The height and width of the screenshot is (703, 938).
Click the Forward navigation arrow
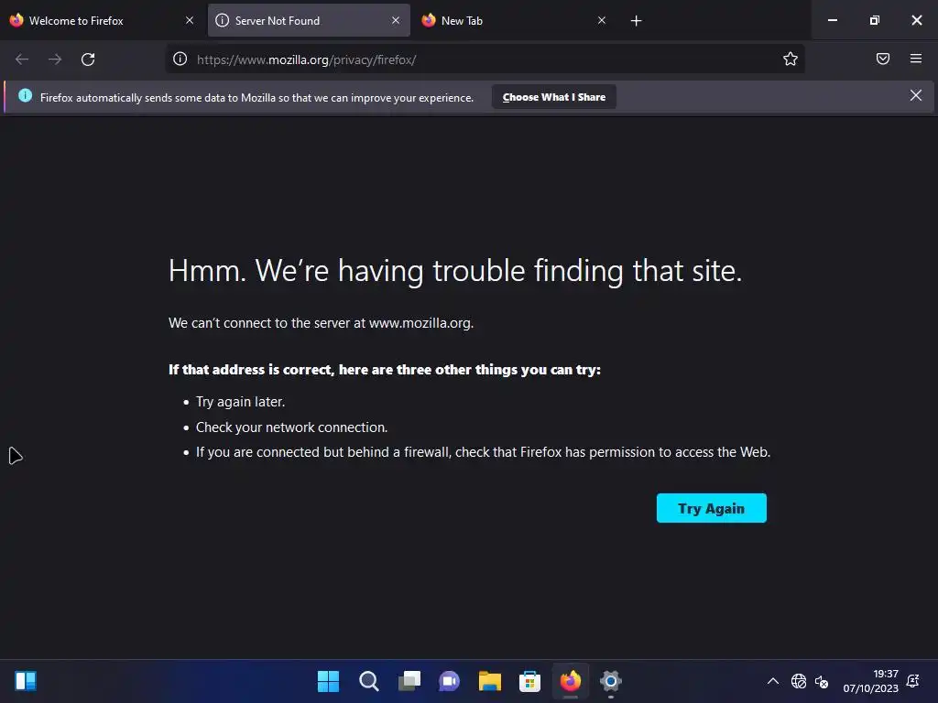(x=55, y=59)
